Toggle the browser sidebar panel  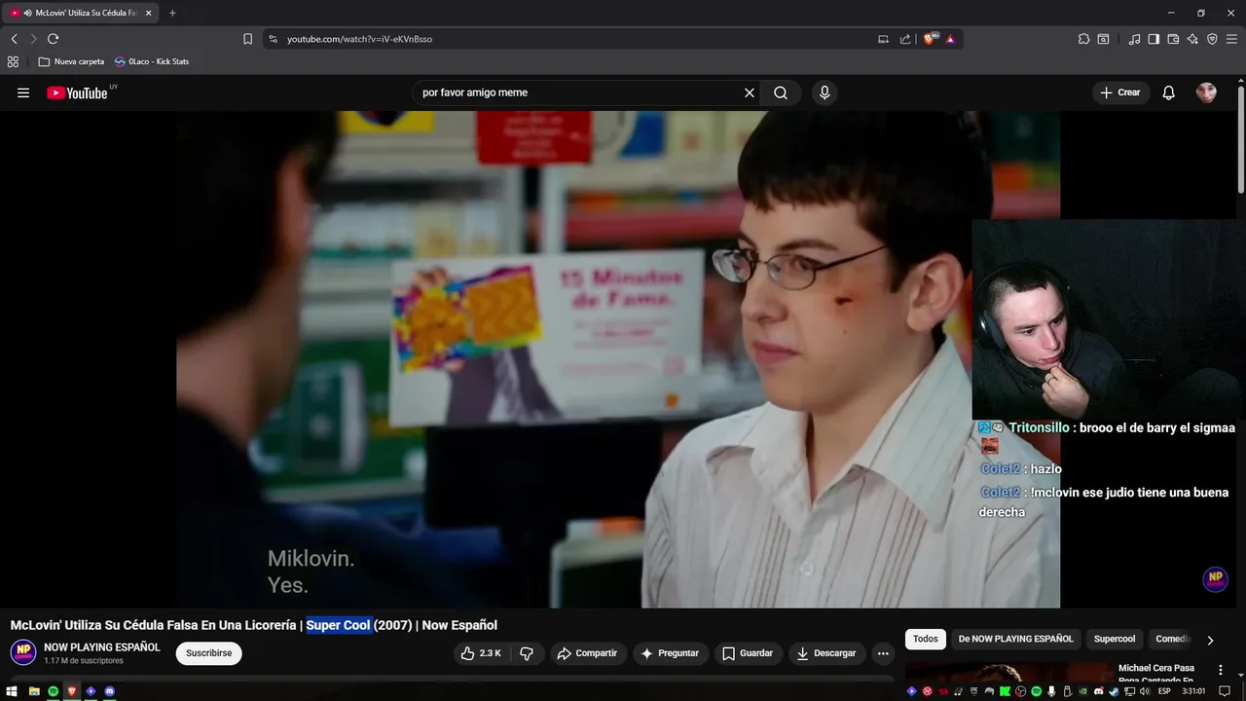coord(1154,39)
